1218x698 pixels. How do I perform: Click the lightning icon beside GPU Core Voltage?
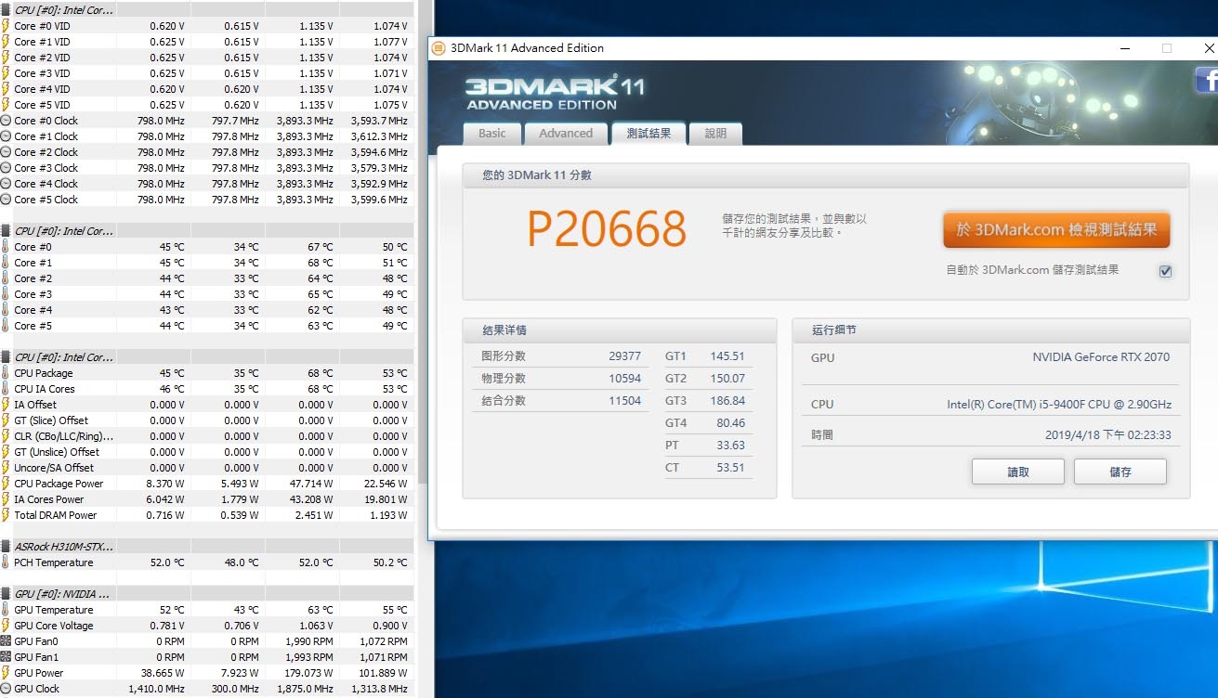pyautogui.click(x=6, y=626)
